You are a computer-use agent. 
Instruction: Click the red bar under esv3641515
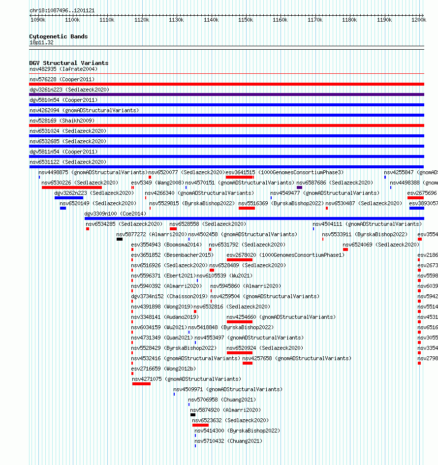point(240,177)
